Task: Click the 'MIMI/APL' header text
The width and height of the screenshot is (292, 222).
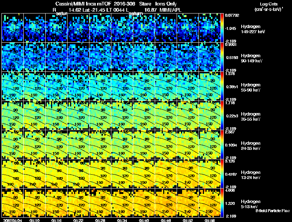Action: pos(170,10)
